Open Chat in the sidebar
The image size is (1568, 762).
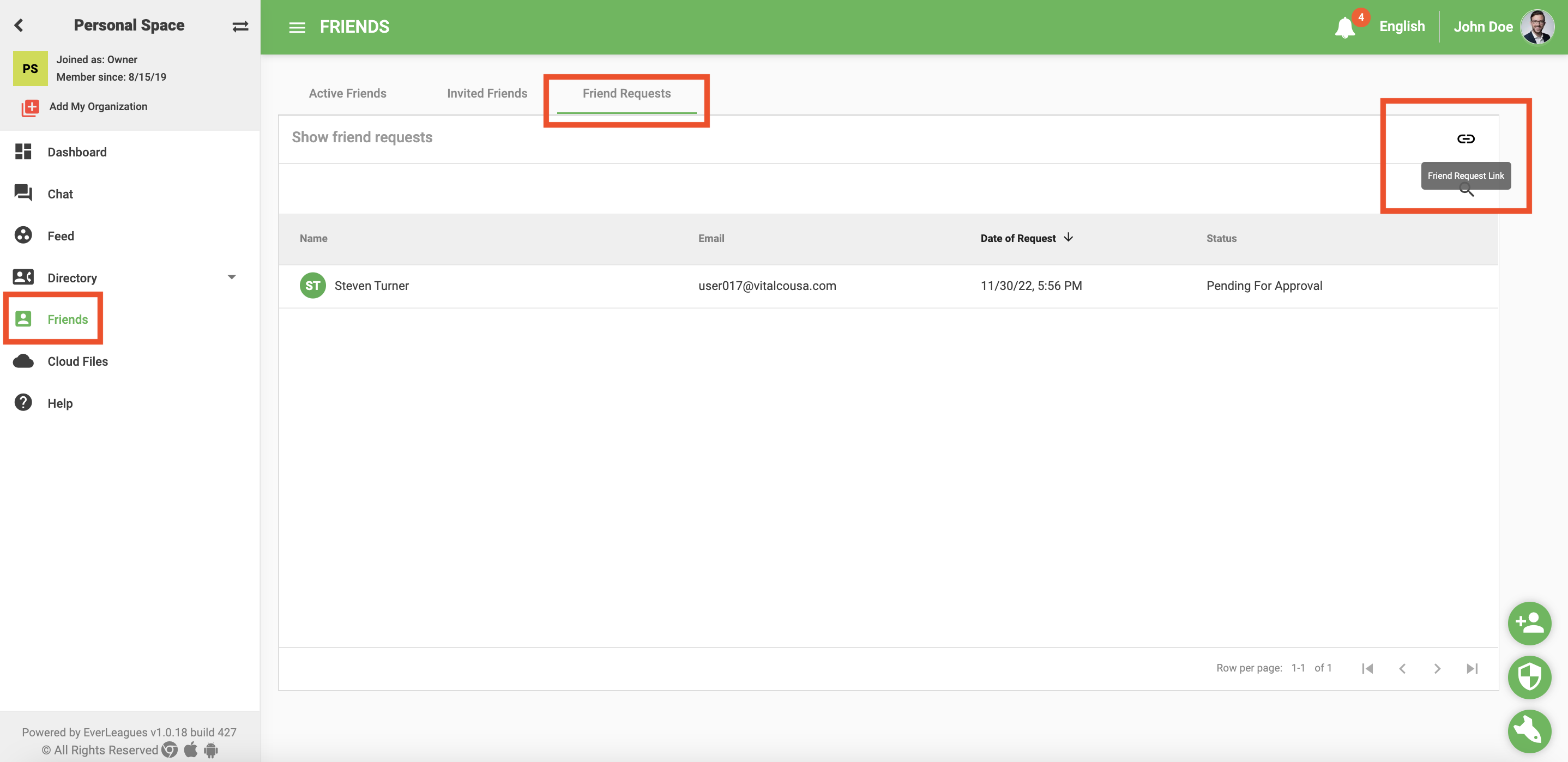(x=59, y=194)
